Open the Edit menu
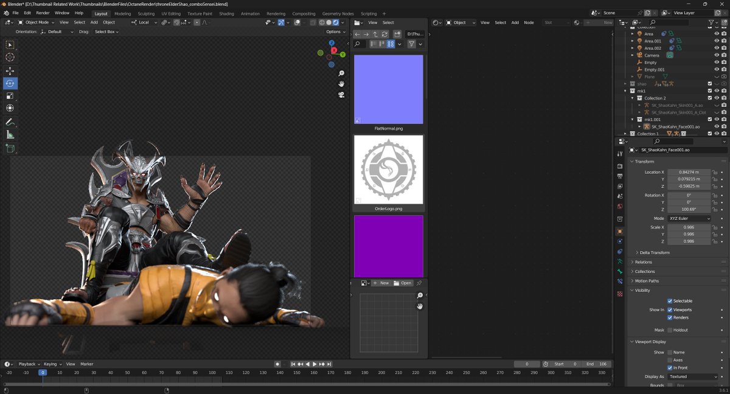This screenshot has height=394, width=730. (27, 13)
